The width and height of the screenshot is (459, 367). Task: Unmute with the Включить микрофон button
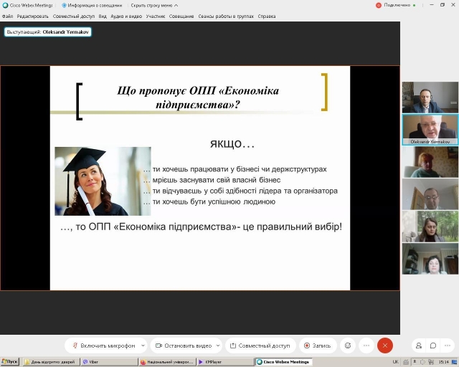point(103,345)
